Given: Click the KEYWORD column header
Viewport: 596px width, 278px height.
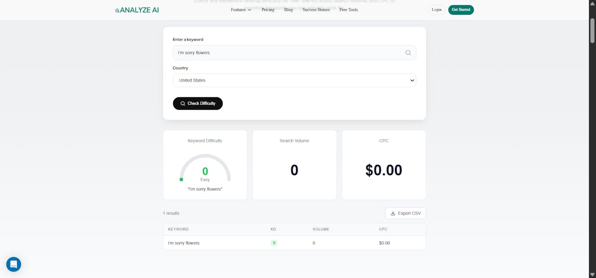Looking at the screenshot, I should [x=178, y=229].
